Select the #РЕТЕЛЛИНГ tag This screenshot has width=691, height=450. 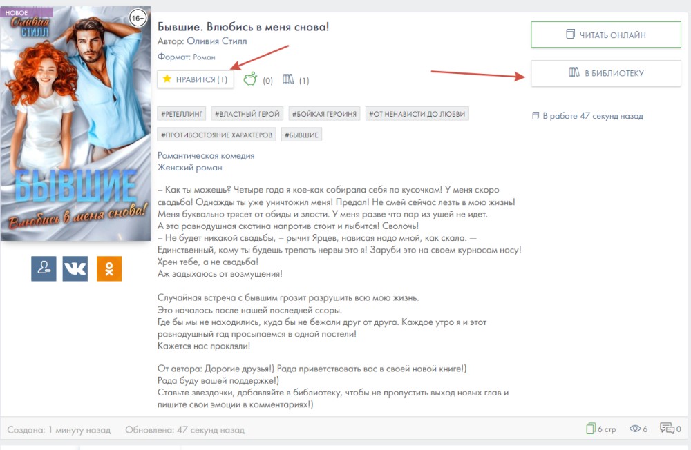[x=182, y=114]
